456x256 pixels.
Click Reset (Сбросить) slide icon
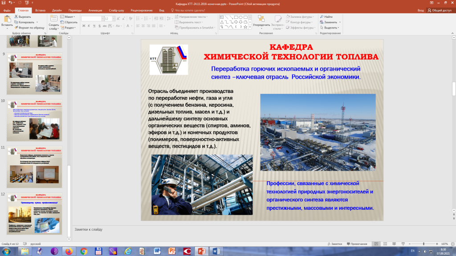pos(62,22)
